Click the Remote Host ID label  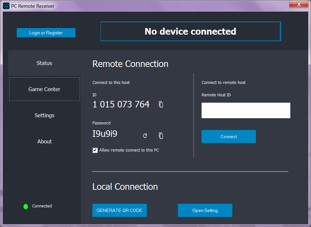[x=216, y=95]
